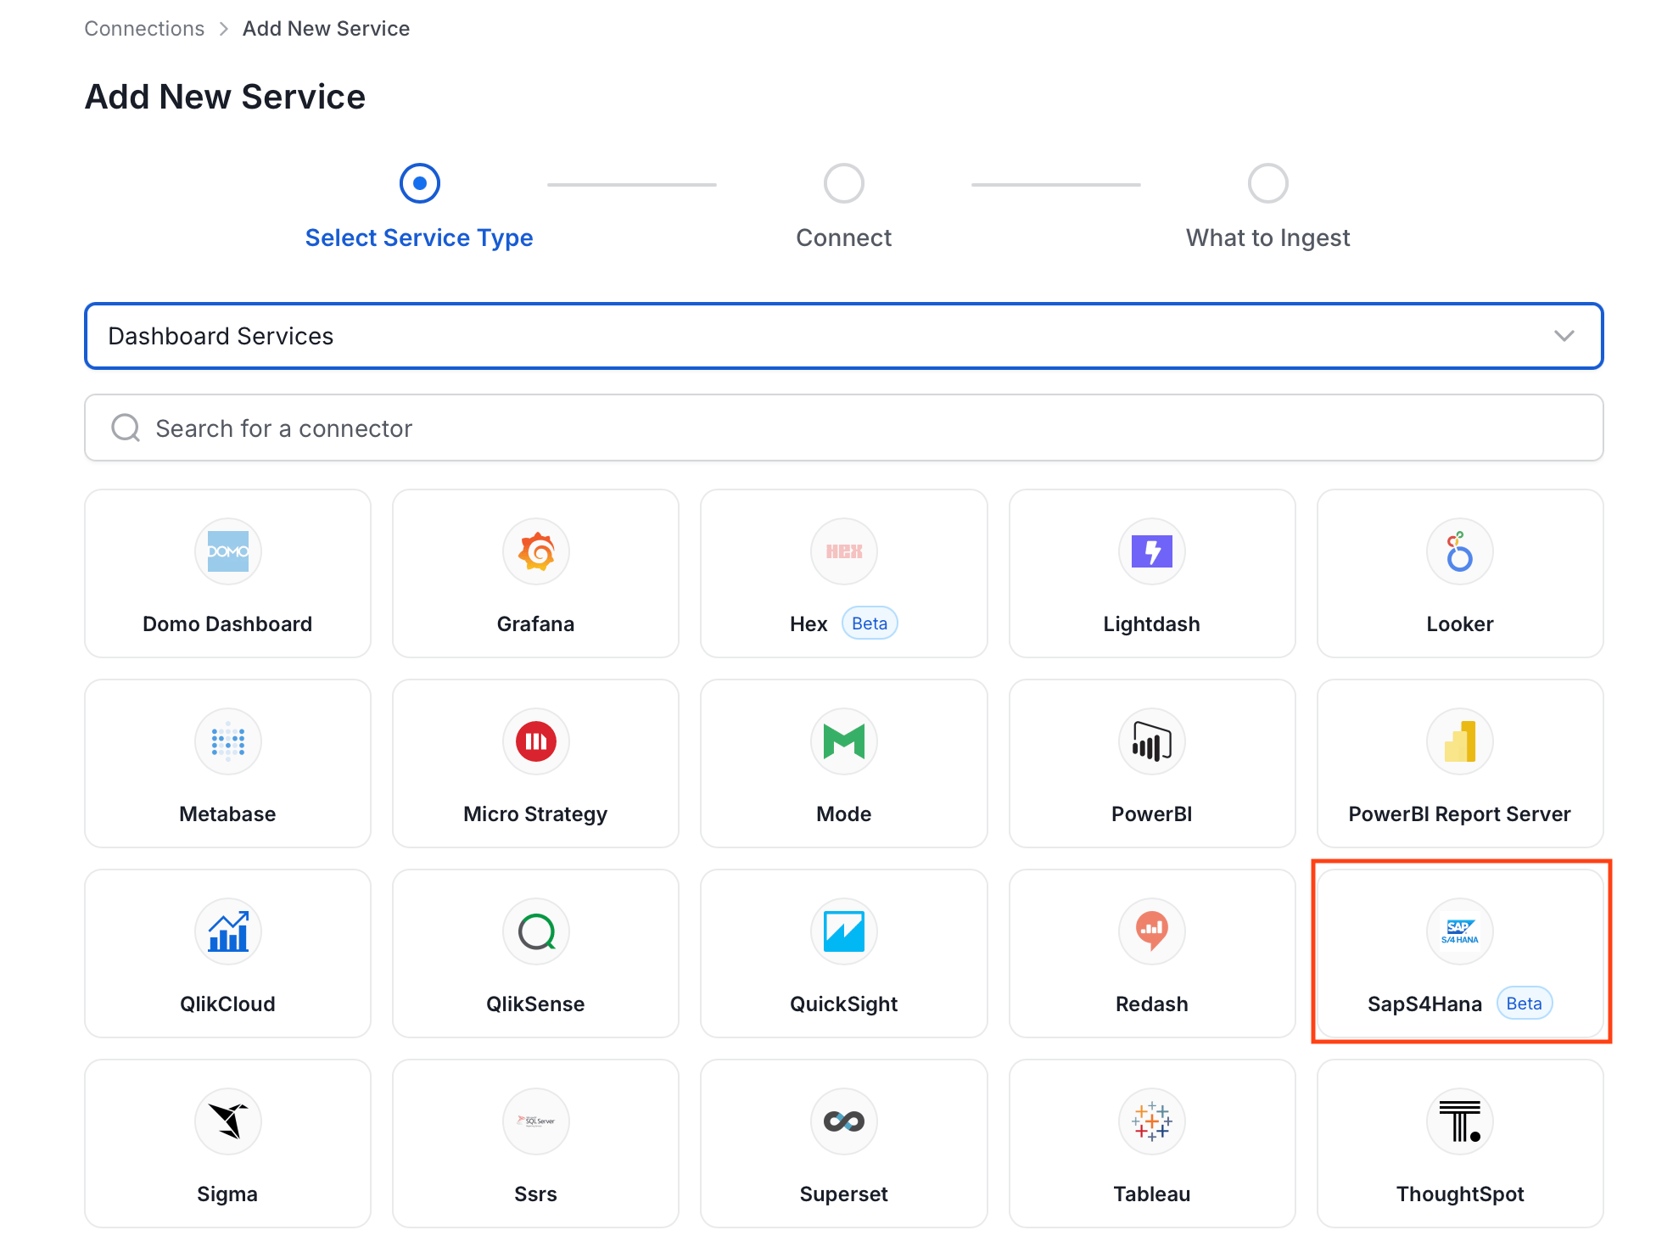Image resolution: width=1673 pixels, height=1247 pixels.
Task: Click the Hex Beta badge
Action: 869,623
